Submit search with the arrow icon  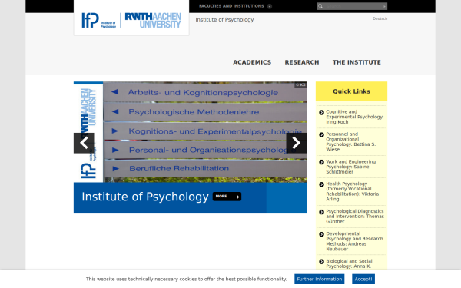tap(384, 6)
